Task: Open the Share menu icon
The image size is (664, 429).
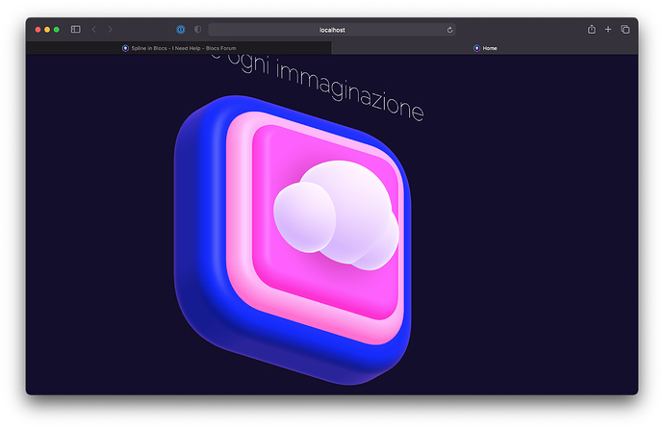Action: (592, 30)
